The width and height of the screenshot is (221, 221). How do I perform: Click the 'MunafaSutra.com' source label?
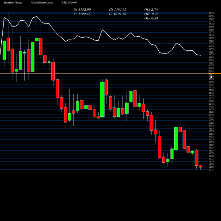(42, 3)
